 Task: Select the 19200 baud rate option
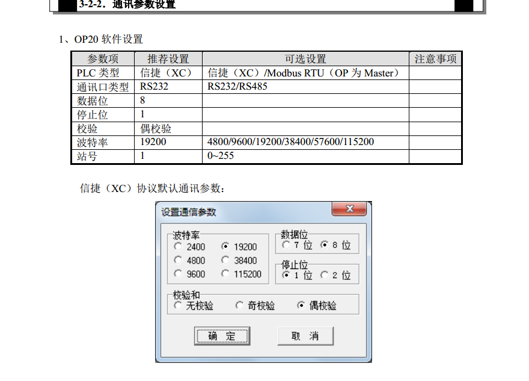pyautogui.click(x=225, y=247)
